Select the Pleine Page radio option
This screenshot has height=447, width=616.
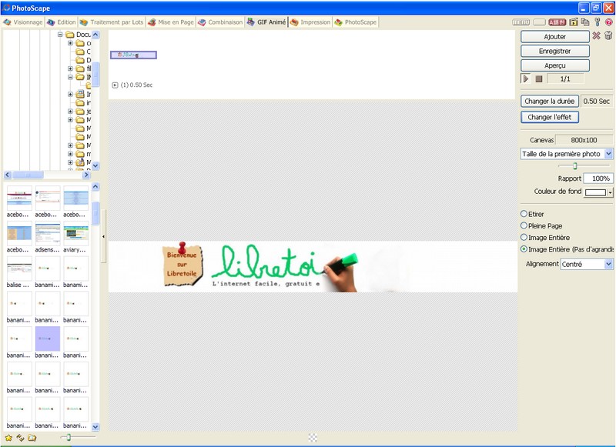click(524, 225)
